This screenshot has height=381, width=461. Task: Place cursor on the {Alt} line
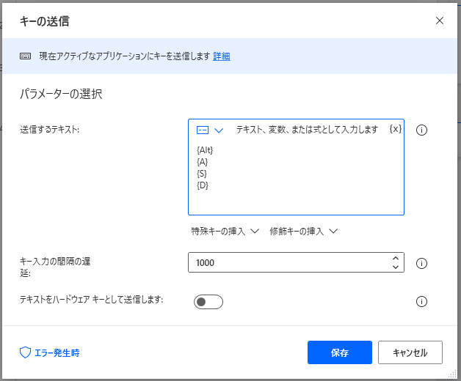click(x=206, y=150)
